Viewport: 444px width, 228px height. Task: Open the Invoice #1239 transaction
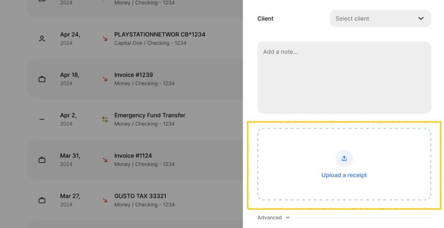click(135, 79)
